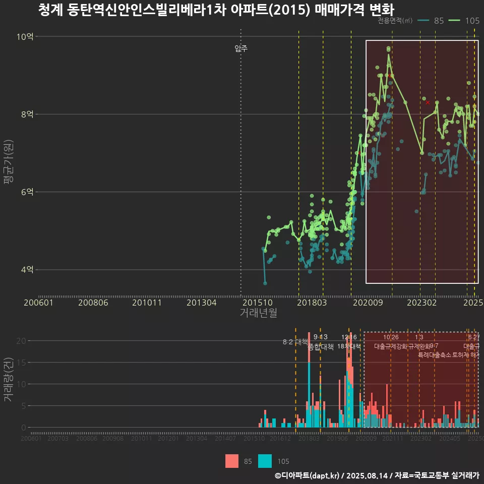Viewport: 484px width, 484px height.
Task: Click the 201803 tick label on price chart
Action: click(312, 302)
